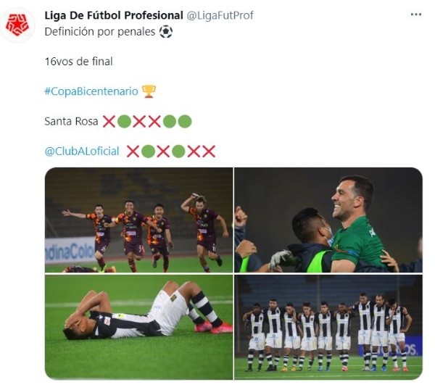Open the Liga De Fútbol Profesional account name
Screen dimensions: 435x390
tap(114, 15)
